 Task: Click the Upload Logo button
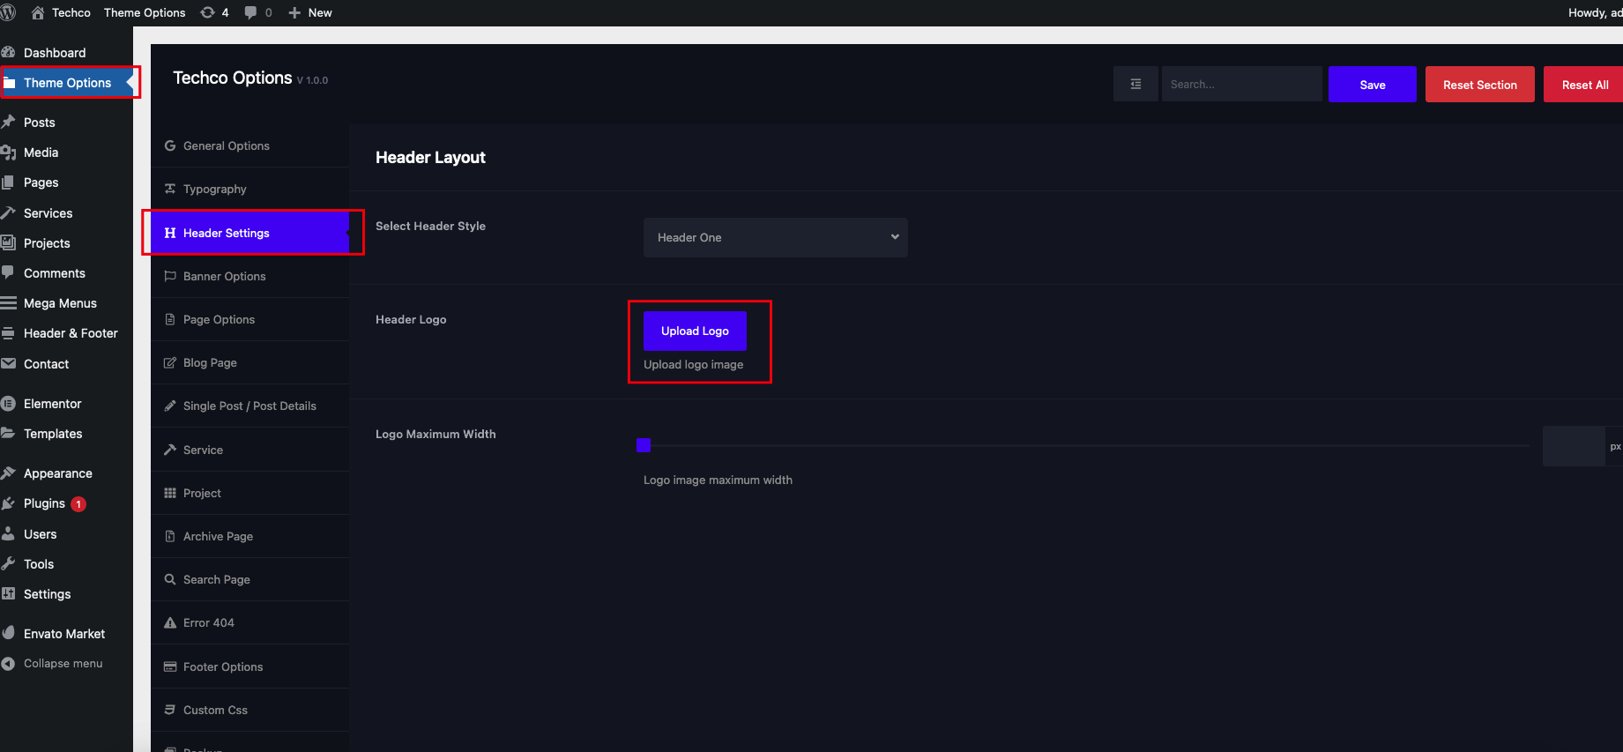[x=695, y=331]
